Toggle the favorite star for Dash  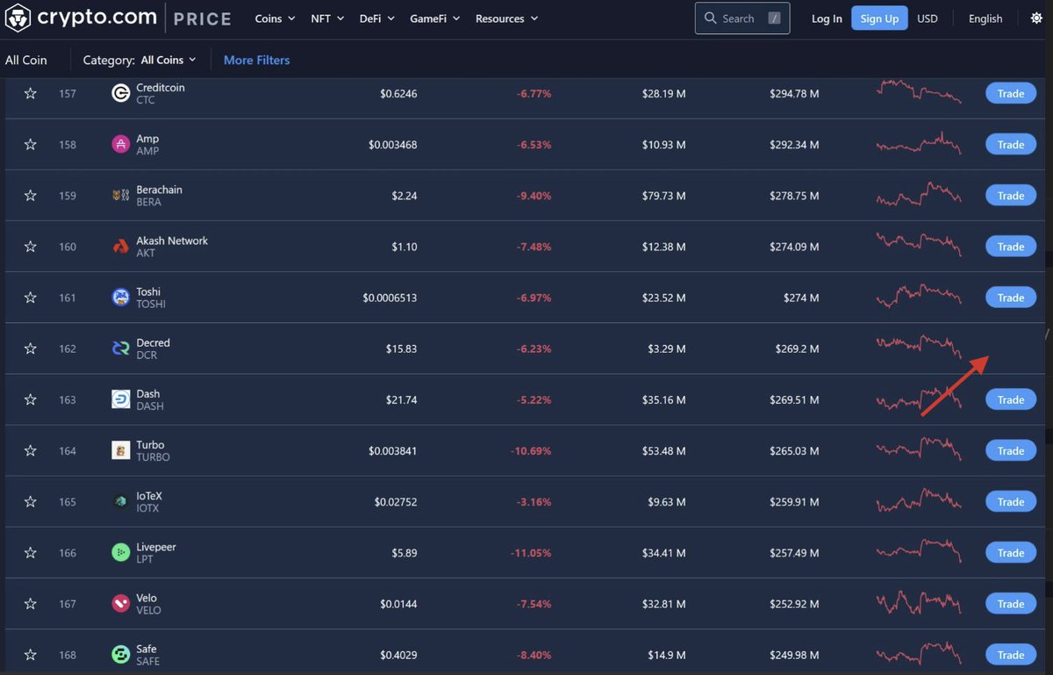click(30, 399)
